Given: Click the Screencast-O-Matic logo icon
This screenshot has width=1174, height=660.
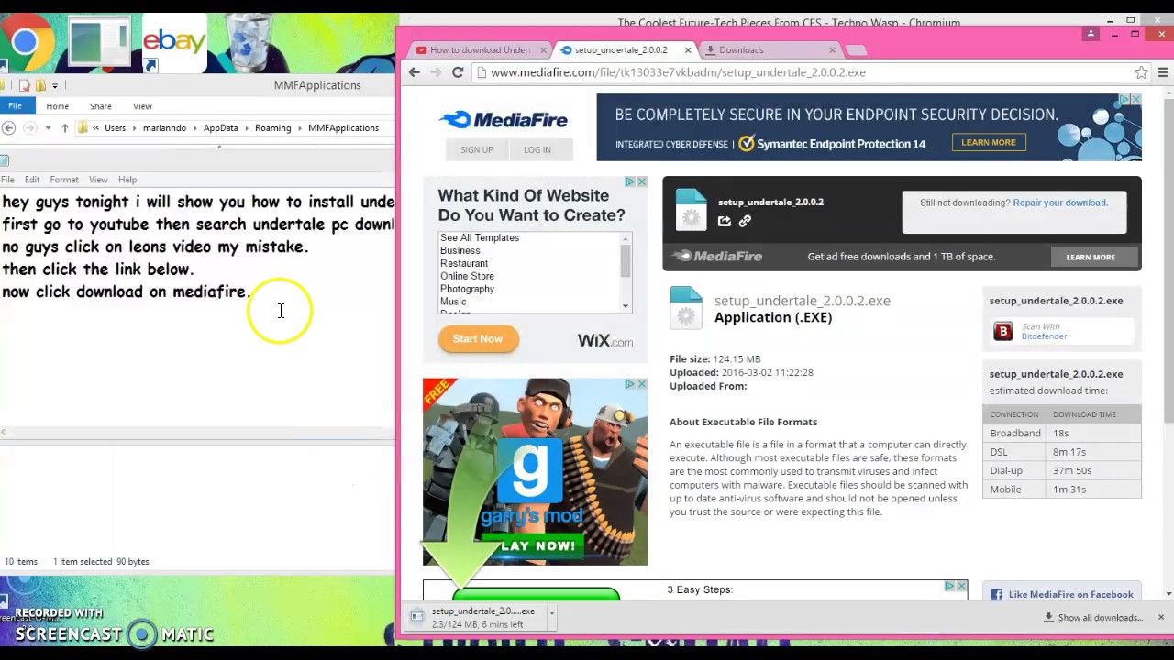Looking at the screenshot, I should [x=142, y=633].
